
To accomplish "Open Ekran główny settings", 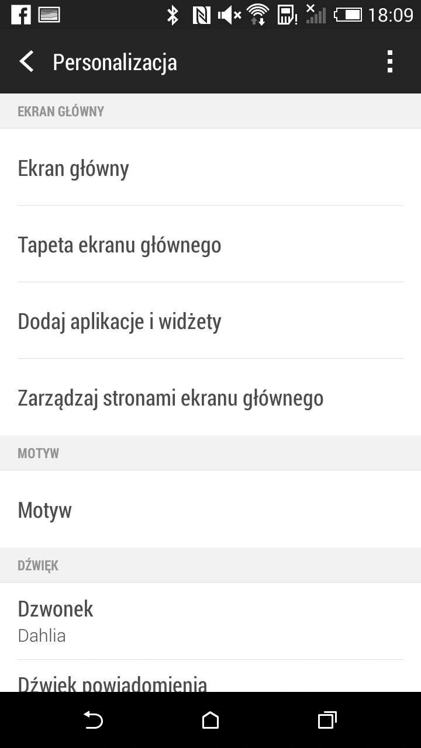I will coord(210,167).
